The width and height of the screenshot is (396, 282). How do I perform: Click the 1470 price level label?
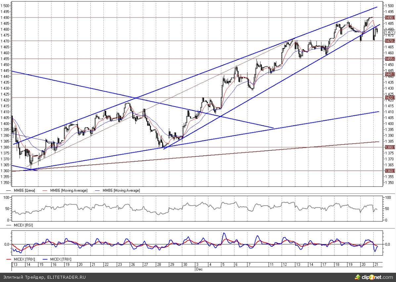[389, 41]
